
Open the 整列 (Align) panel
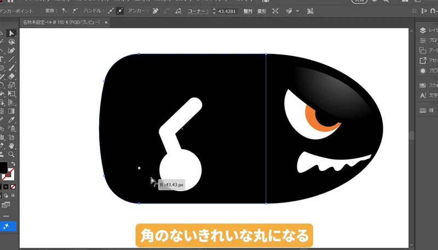(247, 10)
